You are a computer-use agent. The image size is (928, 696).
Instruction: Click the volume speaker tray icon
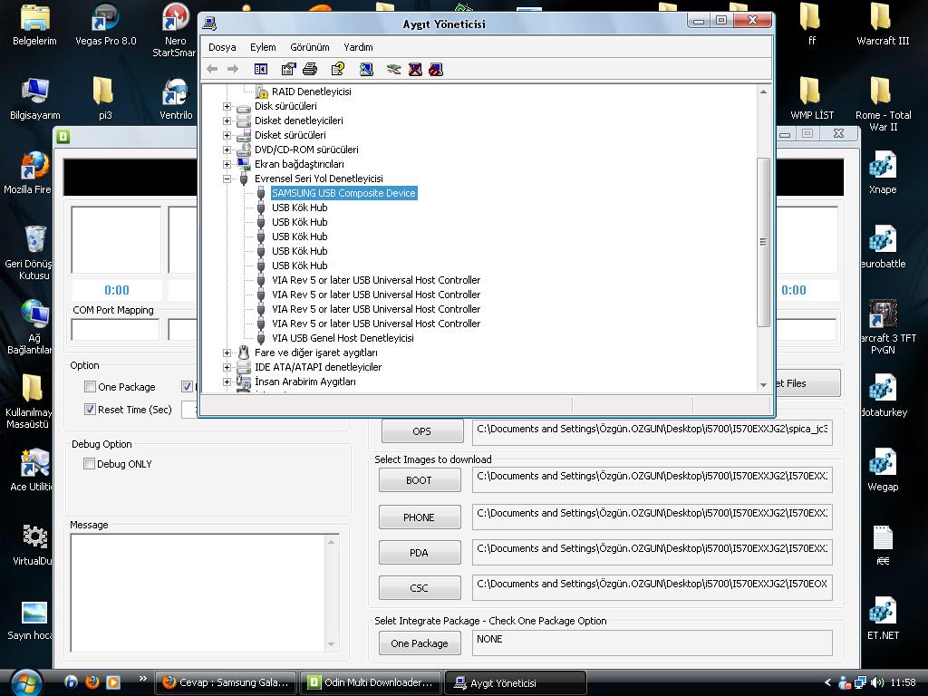pos(877,682)
